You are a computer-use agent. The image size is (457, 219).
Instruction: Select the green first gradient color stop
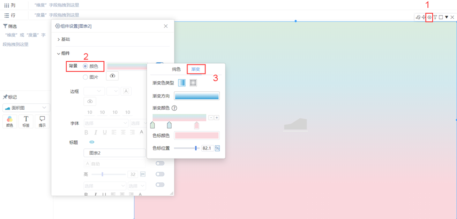pyautogui.click(x=152, y=125)
